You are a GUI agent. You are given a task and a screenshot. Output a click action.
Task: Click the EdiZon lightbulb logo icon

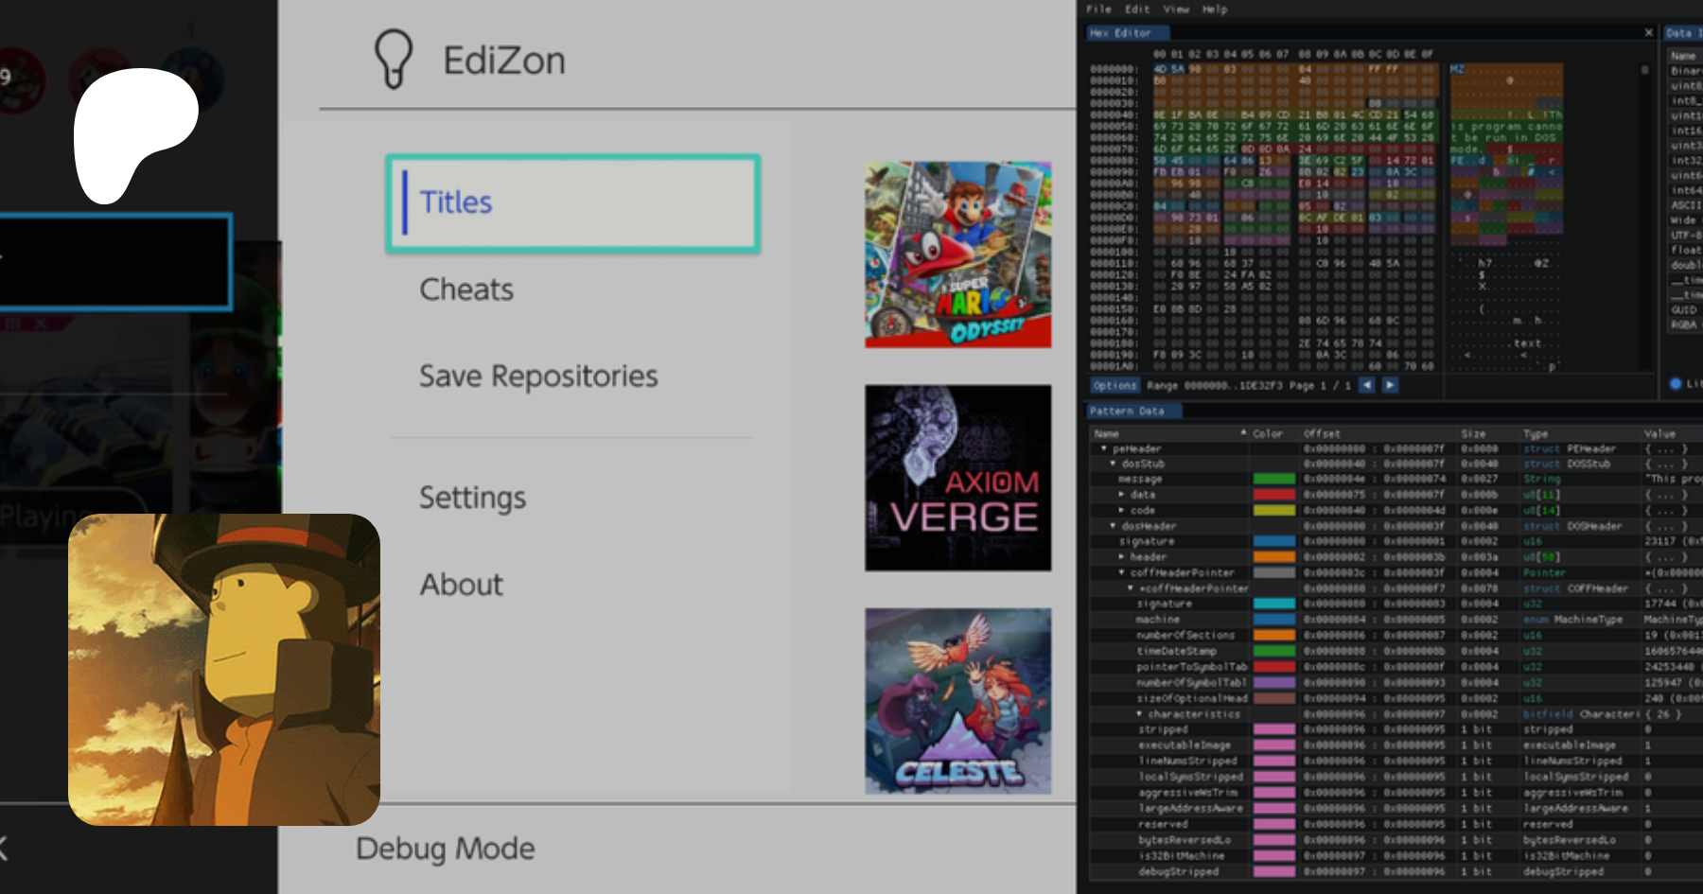pos(394,59)
